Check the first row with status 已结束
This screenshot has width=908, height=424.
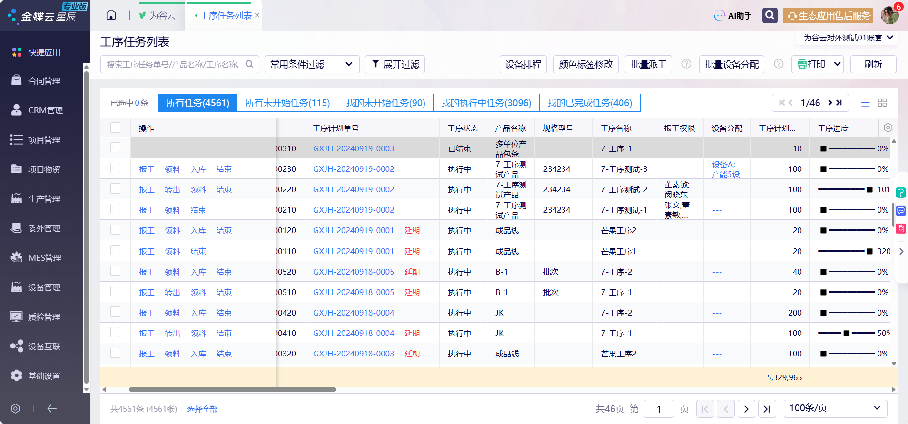pos(115,148)
